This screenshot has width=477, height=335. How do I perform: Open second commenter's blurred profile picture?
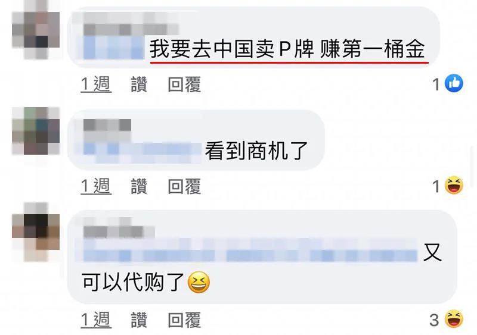click(x=36, y=131)
